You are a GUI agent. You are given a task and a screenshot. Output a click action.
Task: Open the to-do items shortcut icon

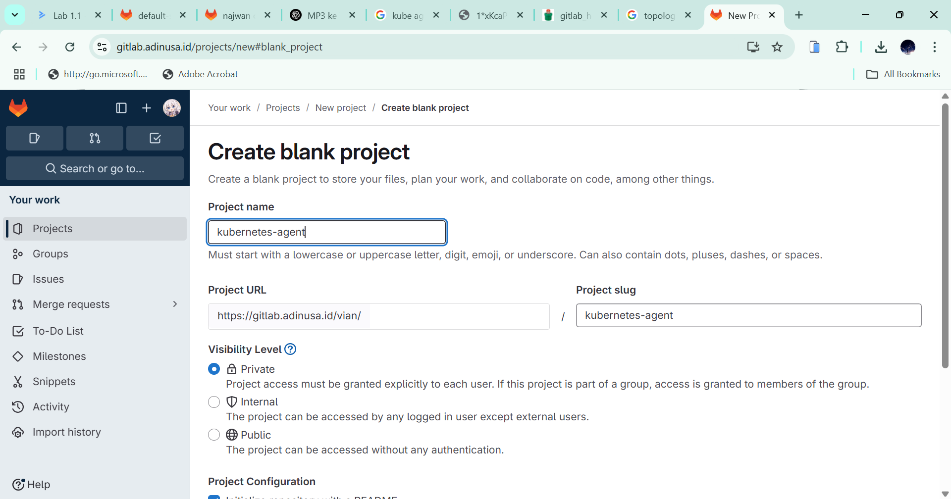(x=155, y=138)
